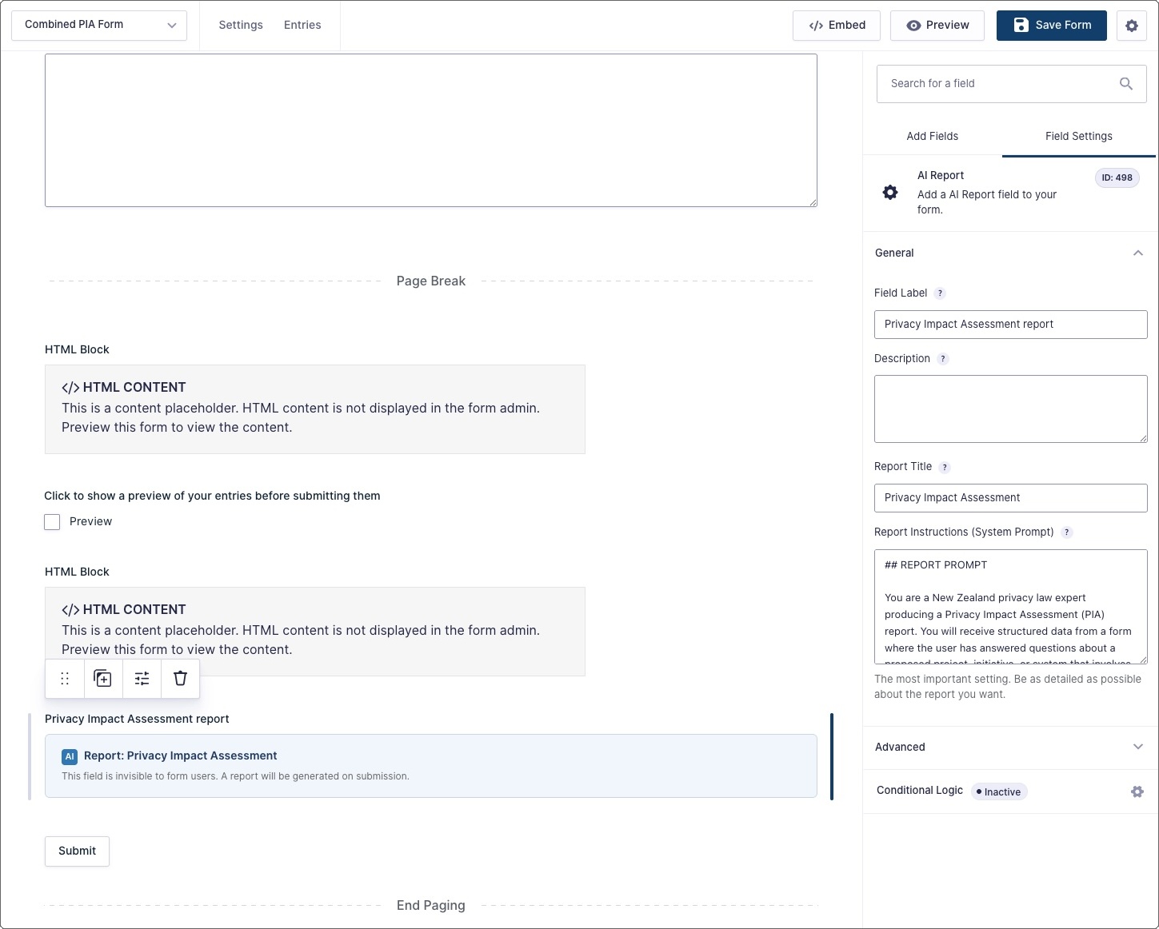Viewport: 1159px width, 929px height.
Task: Click the Embed button
Action: click(x=837, y=26)
